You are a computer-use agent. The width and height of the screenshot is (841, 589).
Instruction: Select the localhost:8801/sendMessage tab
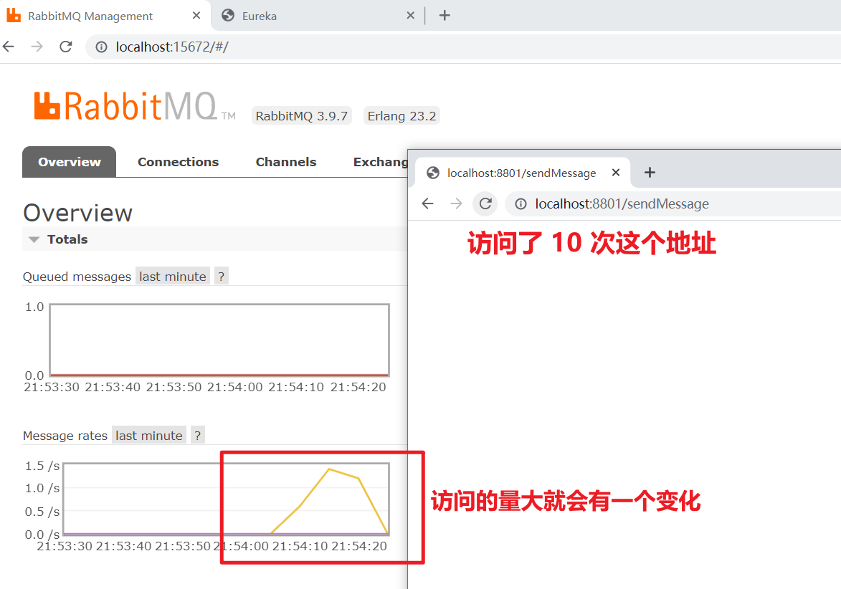click(x=521, y=173)
